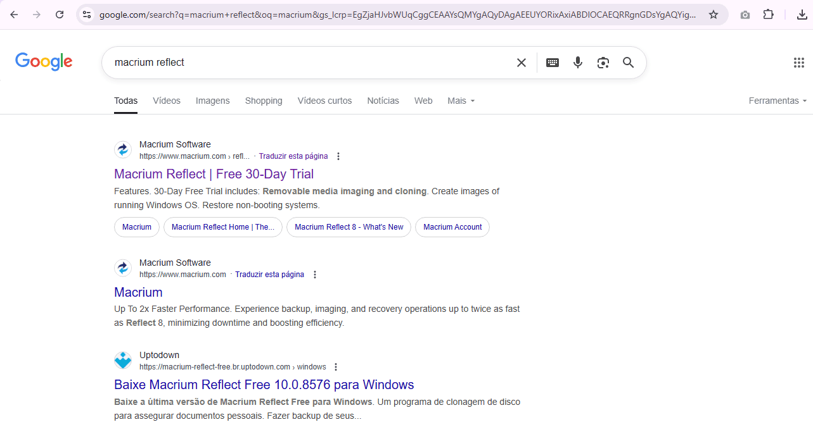Viewport: 813px width, 434px height.
Task: Reload the current page
Action: click(60, 15)
